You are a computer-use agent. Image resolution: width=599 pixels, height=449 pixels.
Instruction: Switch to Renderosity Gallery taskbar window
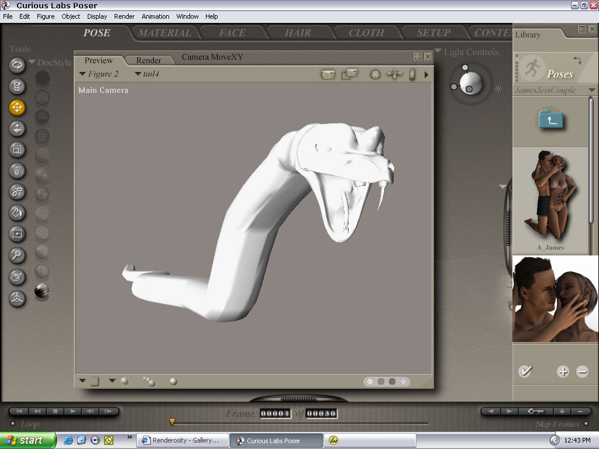click(x=183, y=440)
